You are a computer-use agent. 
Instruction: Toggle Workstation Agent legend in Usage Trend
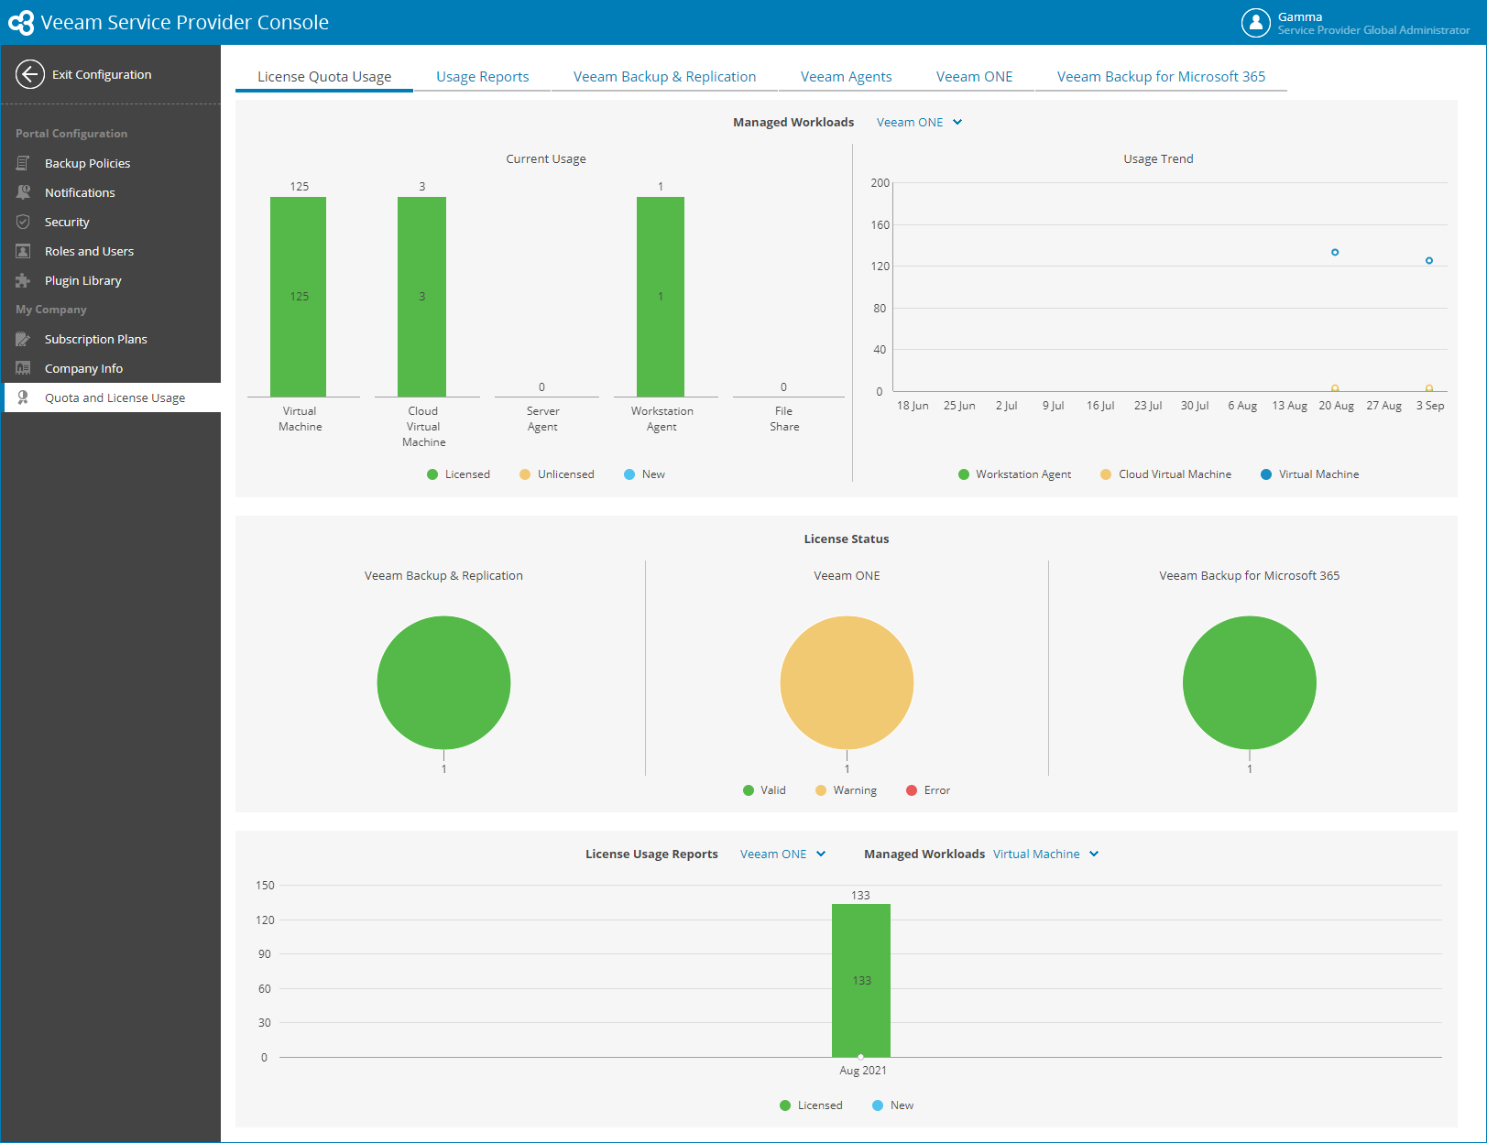coord(1014,474)
